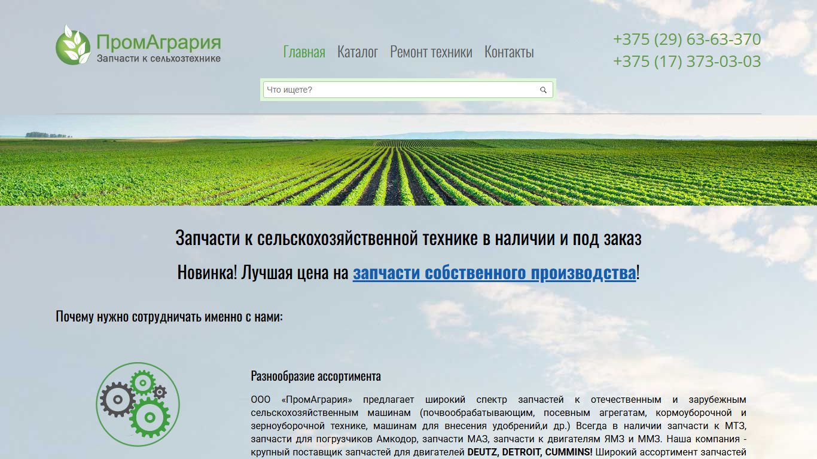Call phone number +375 (17) 373-03-03
817x459 pixels.
click(x=687, y=62)
